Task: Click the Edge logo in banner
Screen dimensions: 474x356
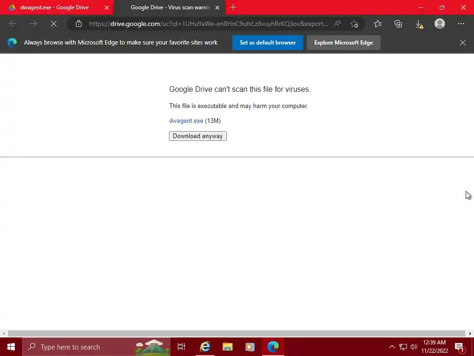Action: [12, 43]
